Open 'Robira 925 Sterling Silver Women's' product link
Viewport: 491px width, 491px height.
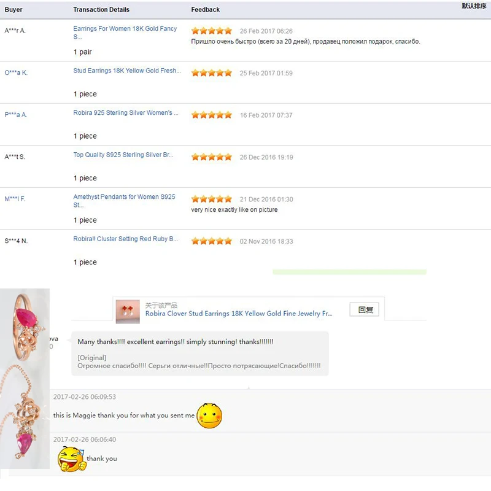[x=126, y=113]
